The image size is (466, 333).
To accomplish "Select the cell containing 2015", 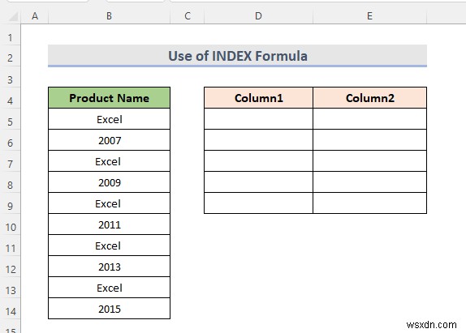I will point(109,309).
